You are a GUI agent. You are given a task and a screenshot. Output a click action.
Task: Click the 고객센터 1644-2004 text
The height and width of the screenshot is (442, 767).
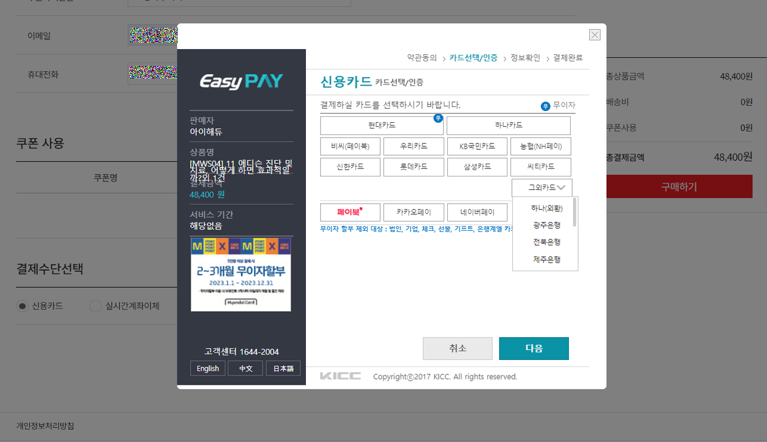tap(242, 352)
